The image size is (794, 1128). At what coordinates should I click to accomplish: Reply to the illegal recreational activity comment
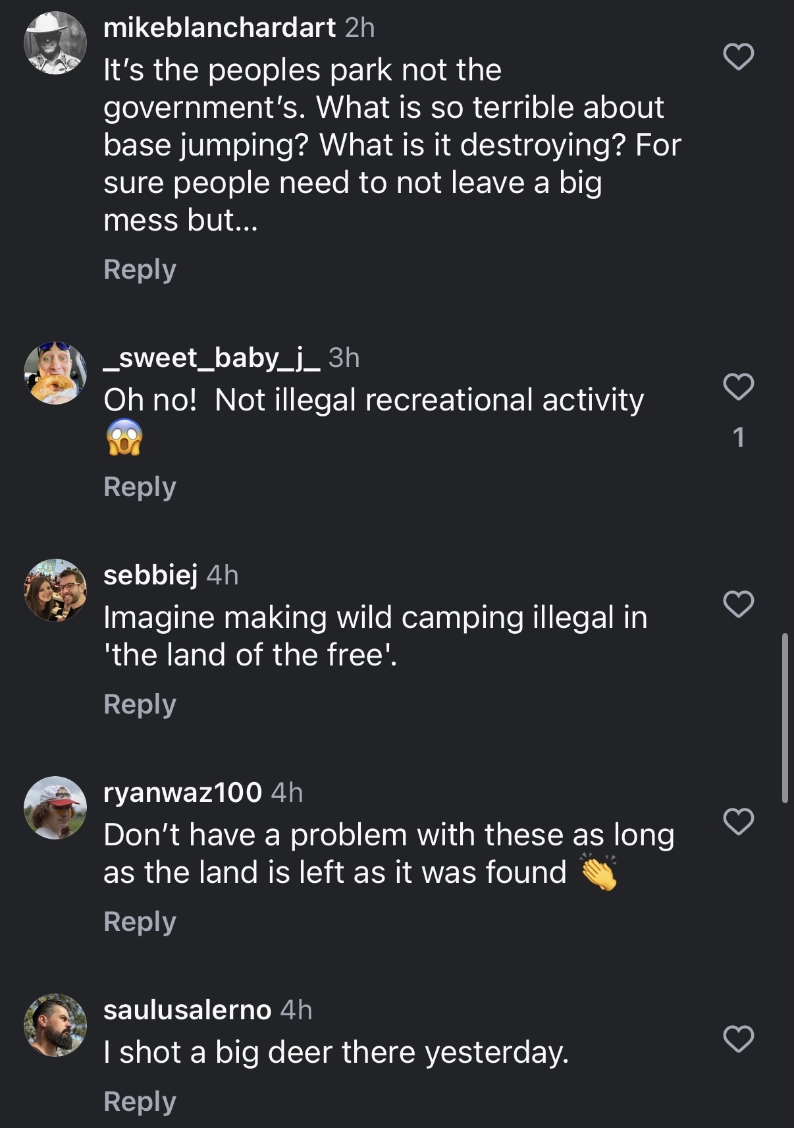pos(140,487)
